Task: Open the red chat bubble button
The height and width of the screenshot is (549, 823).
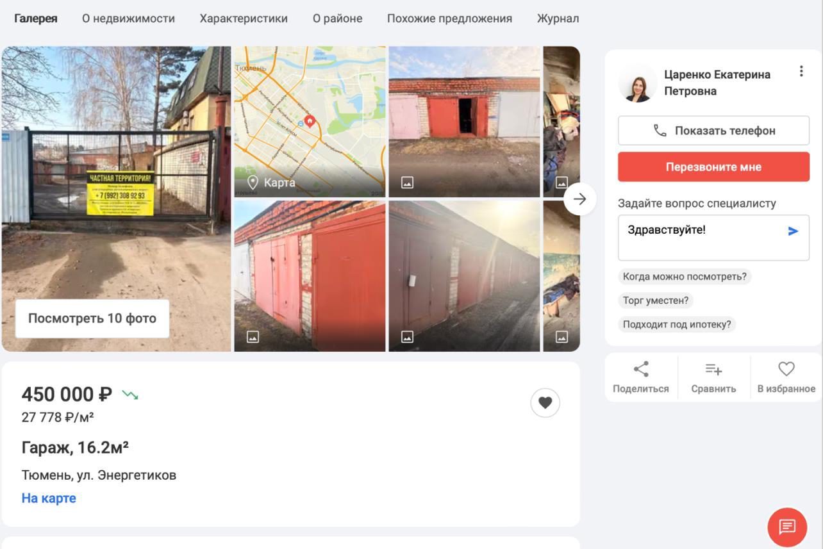Action: coord(787,527)
